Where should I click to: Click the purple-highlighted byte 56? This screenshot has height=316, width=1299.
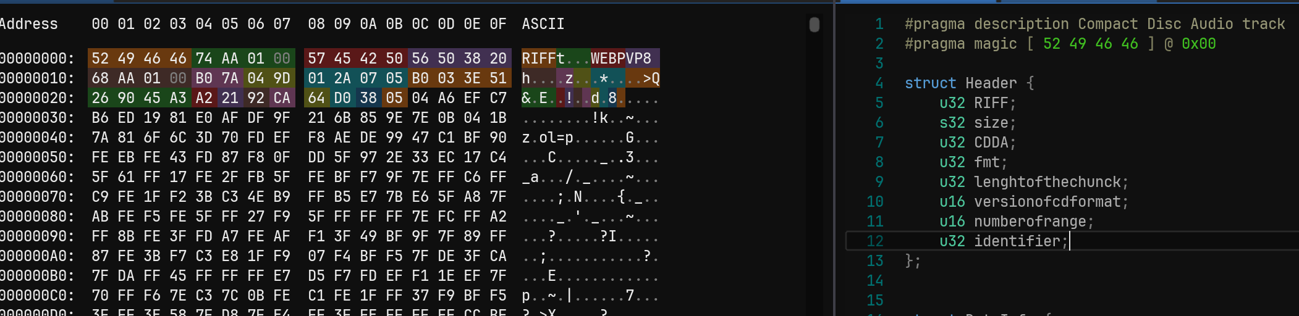click(x=420, y=58)
